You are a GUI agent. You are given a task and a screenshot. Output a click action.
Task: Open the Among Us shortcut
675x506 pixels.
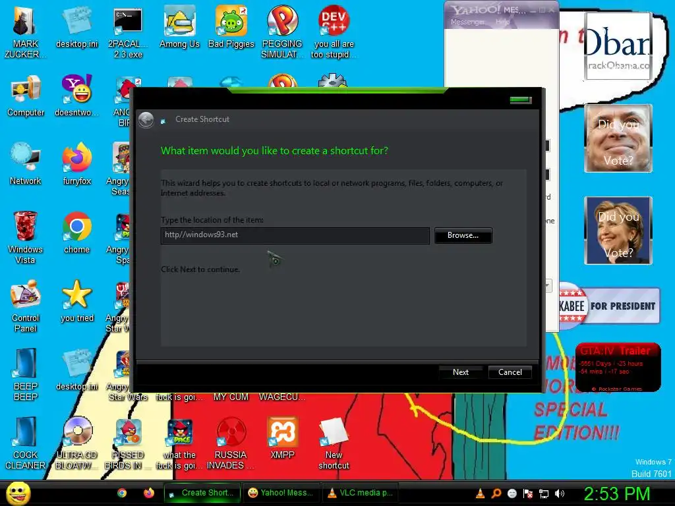tap(179, 28)
